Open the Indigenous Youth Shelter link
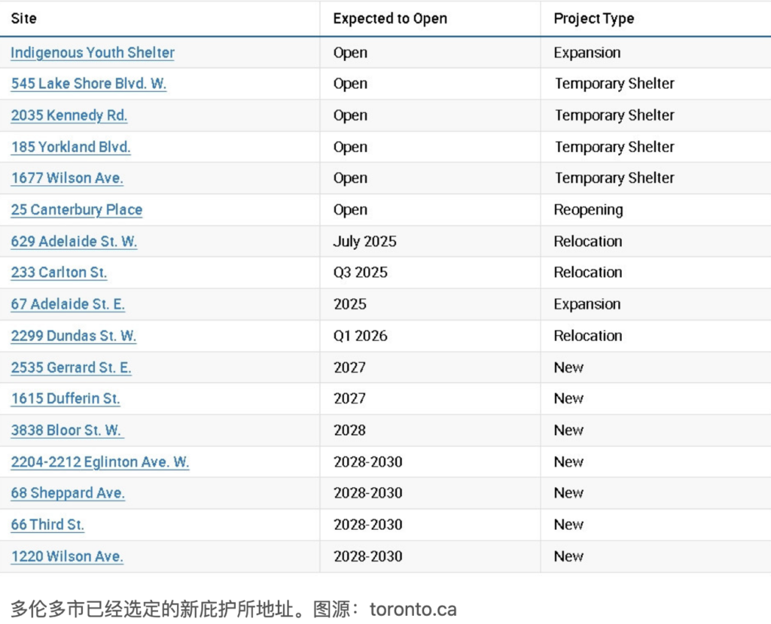The image size is (771, 624). pos(93,53)
